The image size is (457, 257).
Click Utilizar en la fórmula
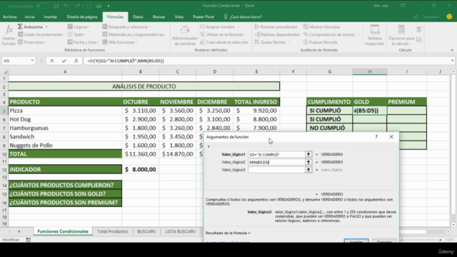(223, 34)
